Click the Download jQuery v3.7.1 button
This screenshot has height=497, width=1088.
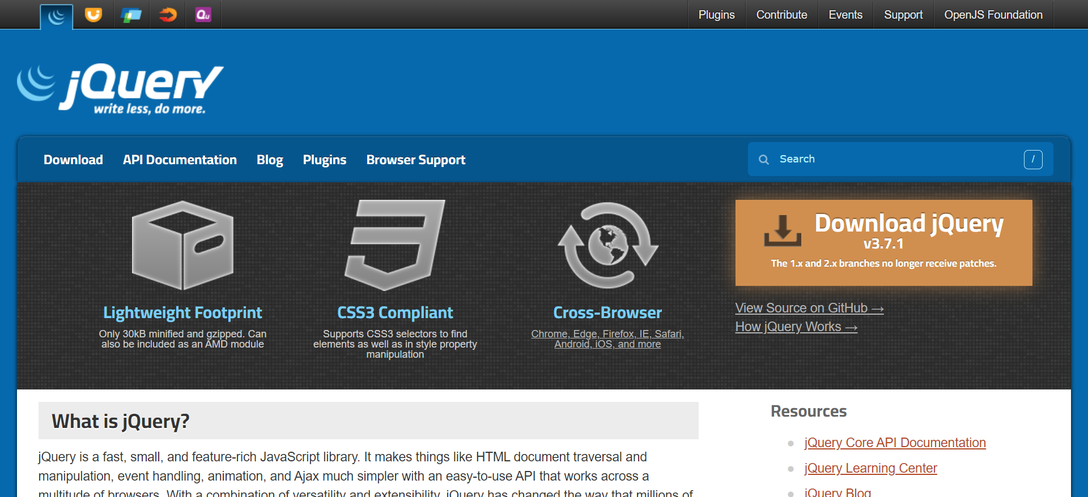(883, 243)
